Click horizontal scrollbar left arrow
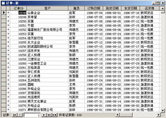Screen dimensions: 166x118 click(117, 115)
